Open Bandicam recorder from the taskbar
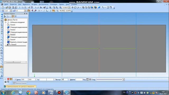Image resolution: width=169 pixels, height=95 pixels. click(x=59, y=93)
